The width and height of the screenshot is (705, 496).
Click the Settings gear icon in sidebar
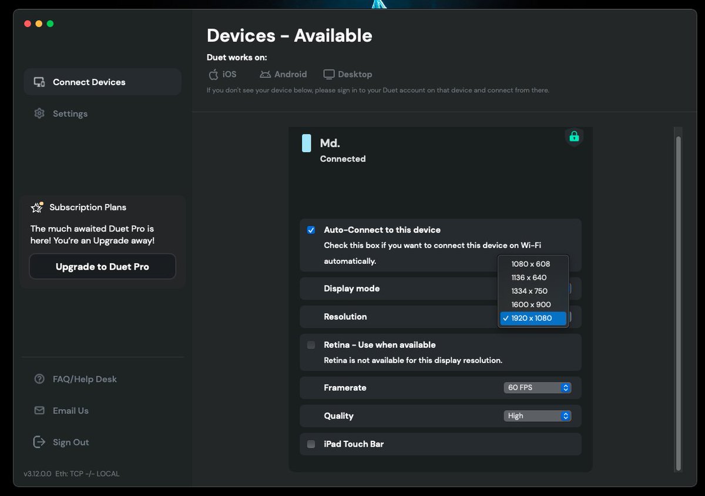(39, 113)
